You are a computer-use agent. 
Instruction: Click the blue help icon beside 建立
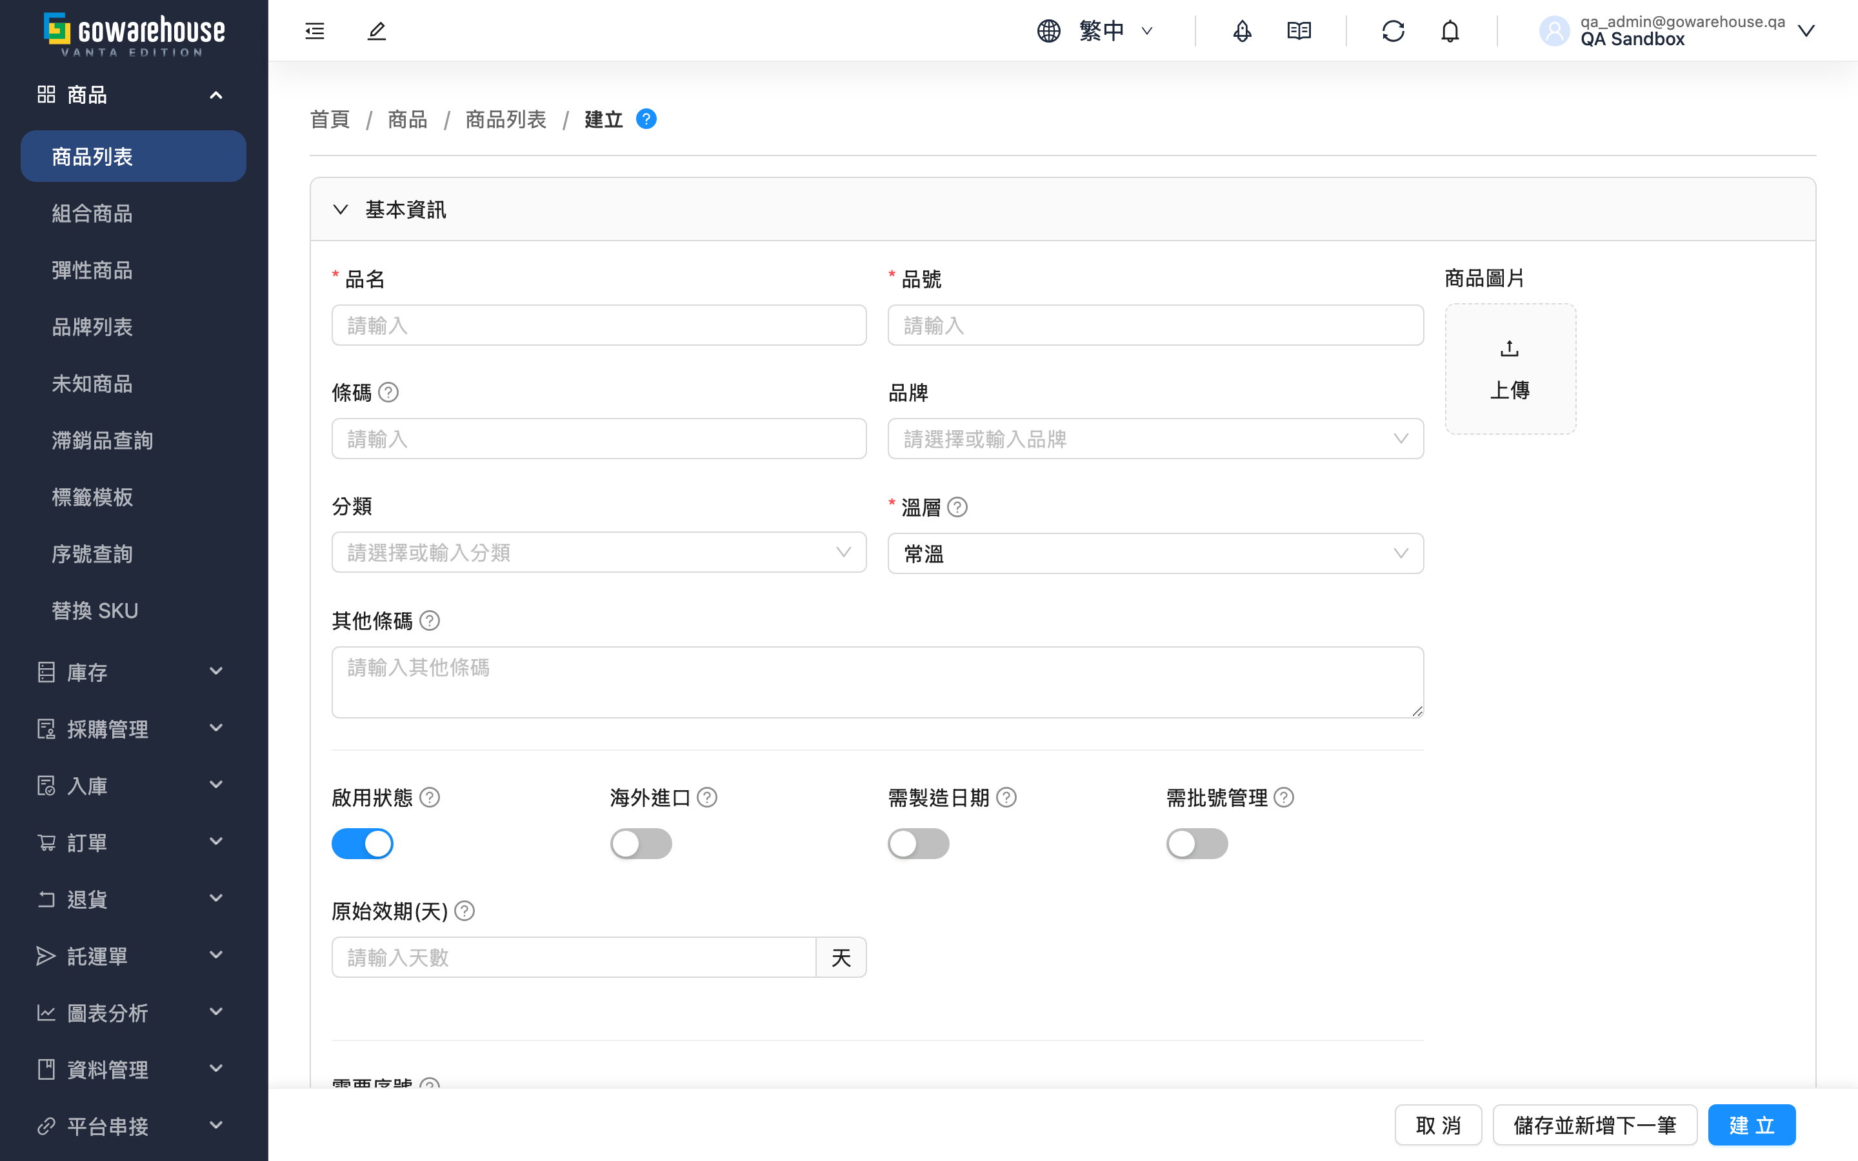coord(646,119)
